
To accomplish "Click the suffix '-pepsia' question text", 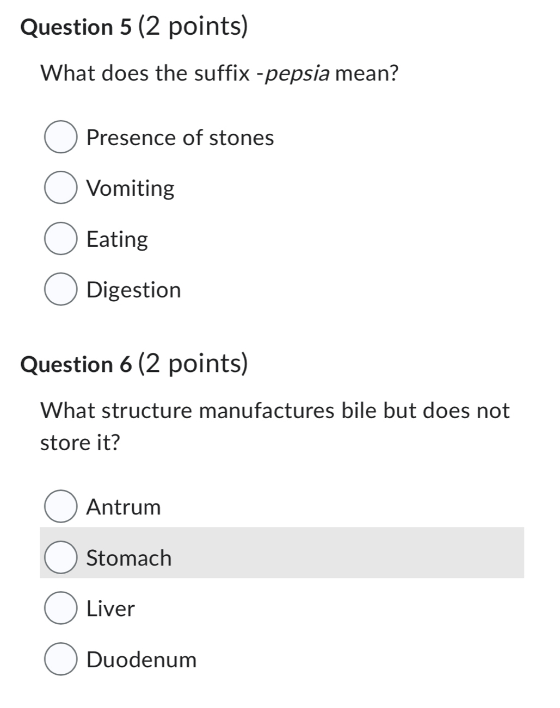I will pos(219,72).
